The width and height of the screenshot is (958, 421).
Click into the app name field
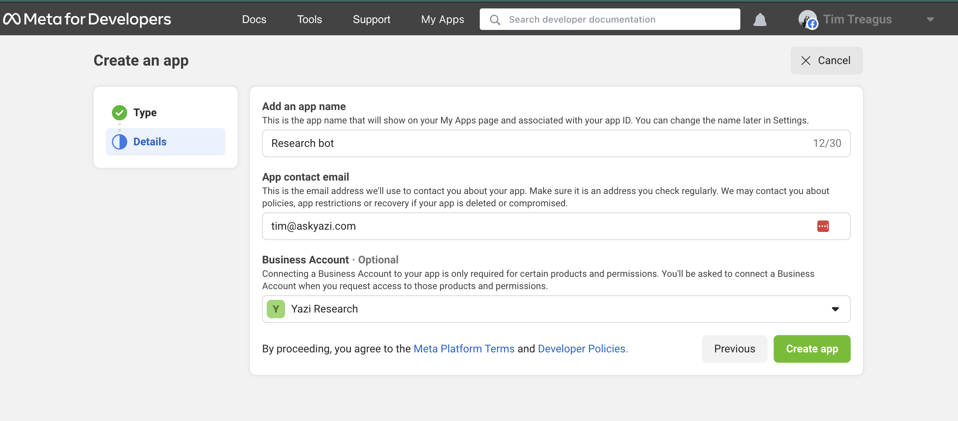point(536,143)
